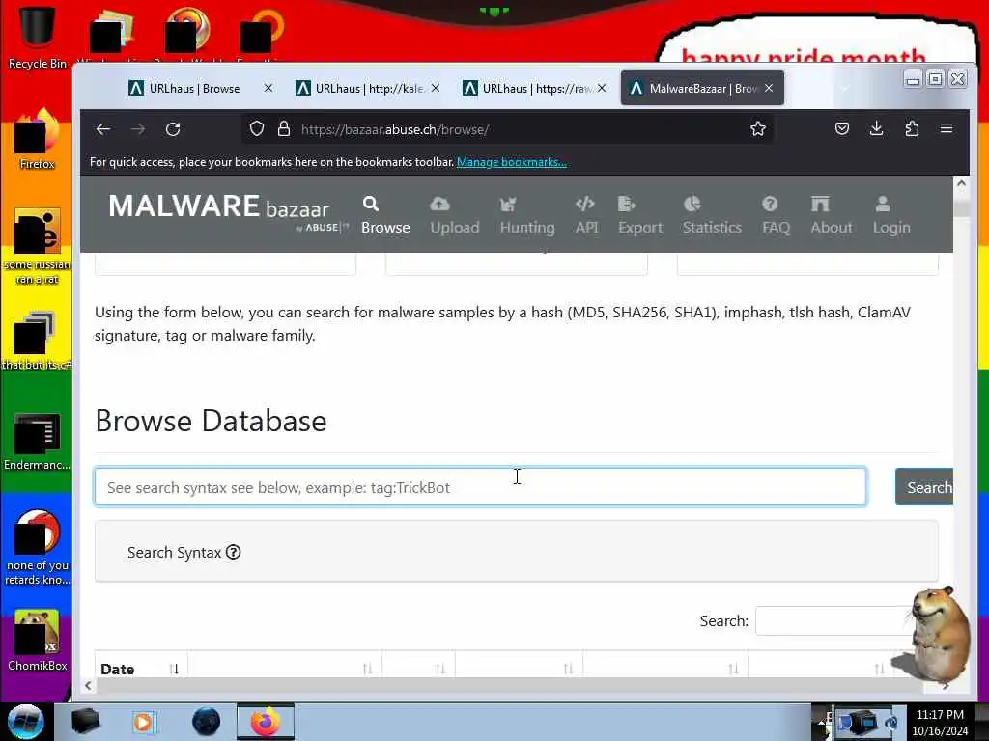Bookmark this page with the star
The image size is (989, 741).
click(758, 128)
